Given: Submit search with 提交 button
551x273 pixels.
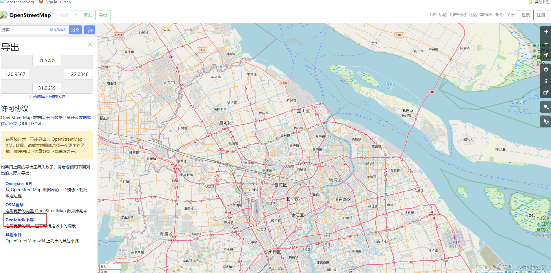Looking at the screenshot, I should point(75,30).
